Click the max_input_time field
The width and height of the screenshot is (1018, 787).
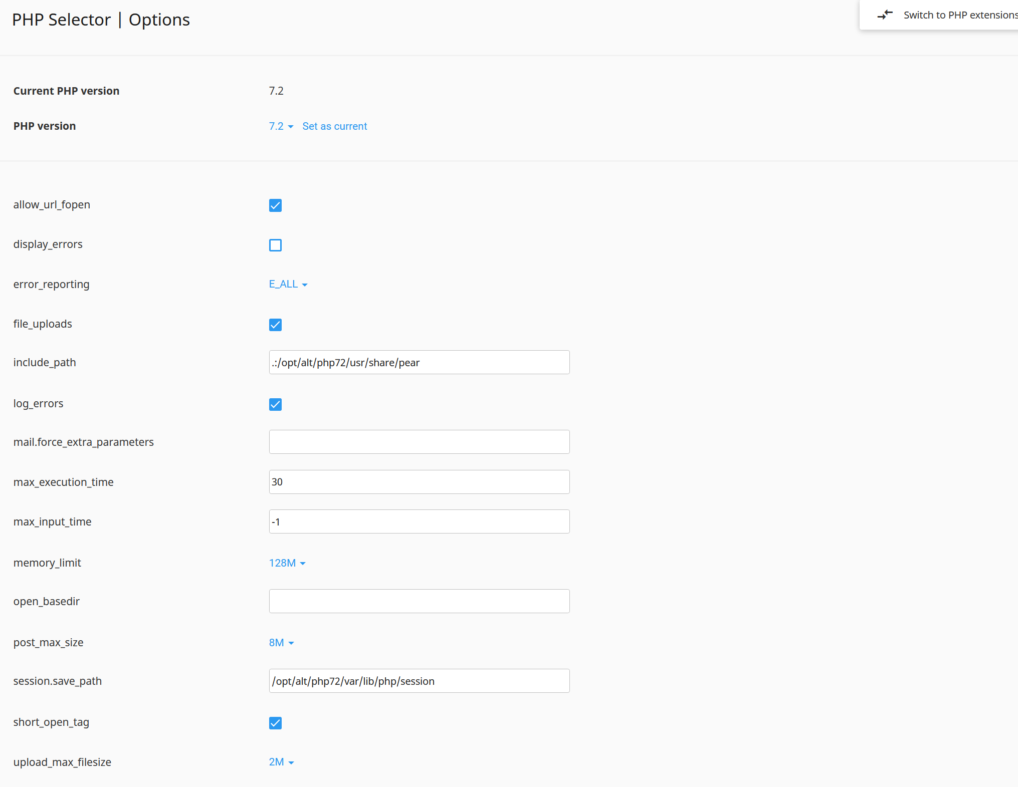[x=419, y=521]
